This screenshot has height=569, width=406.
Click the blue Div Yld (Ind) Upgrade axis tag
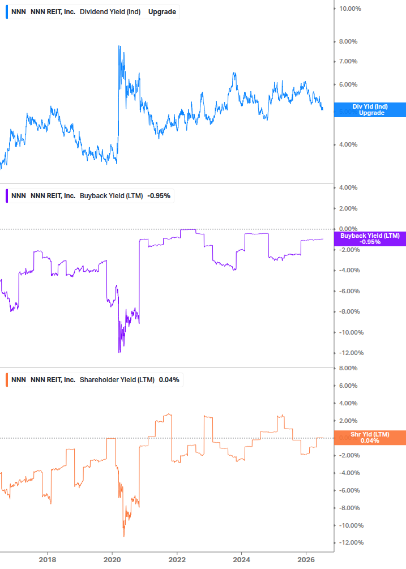[x=370, y=110]
